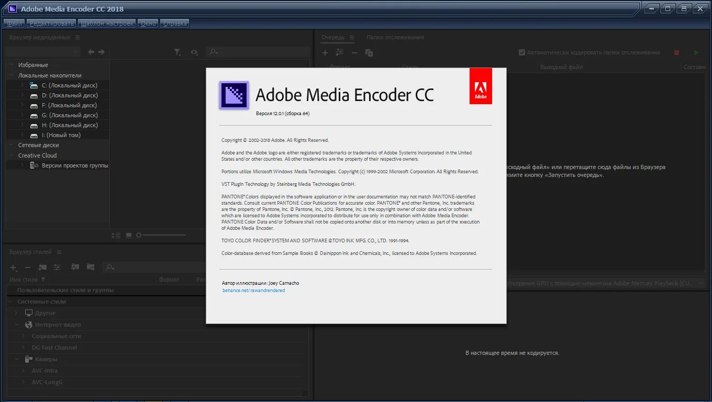Open the eye view options in Media Browser

pos(194,52)
